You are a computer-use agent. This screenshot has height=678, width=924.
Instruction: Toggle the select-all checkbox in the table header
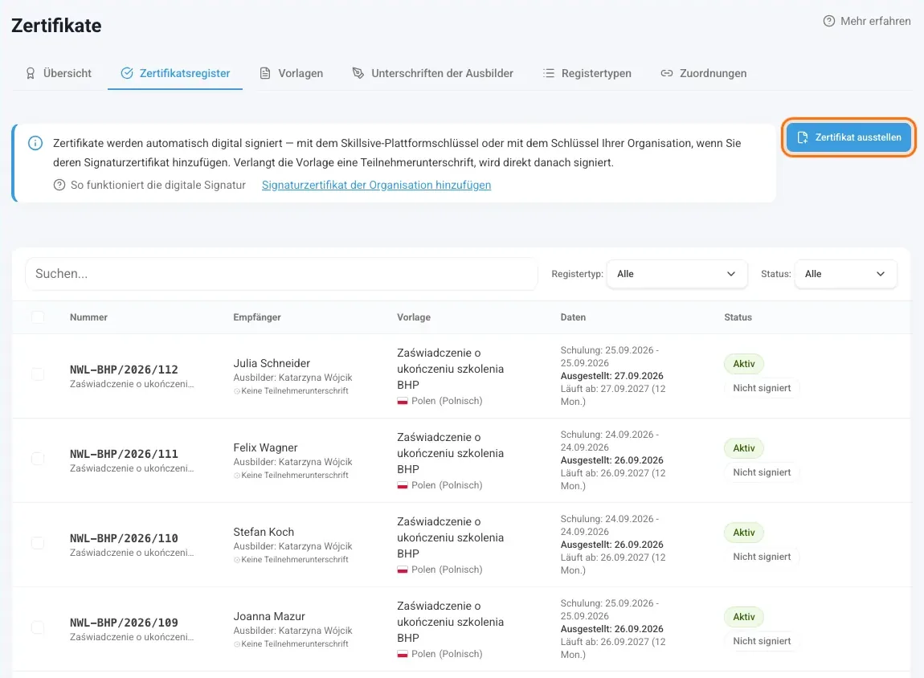(x=38, y=317)
